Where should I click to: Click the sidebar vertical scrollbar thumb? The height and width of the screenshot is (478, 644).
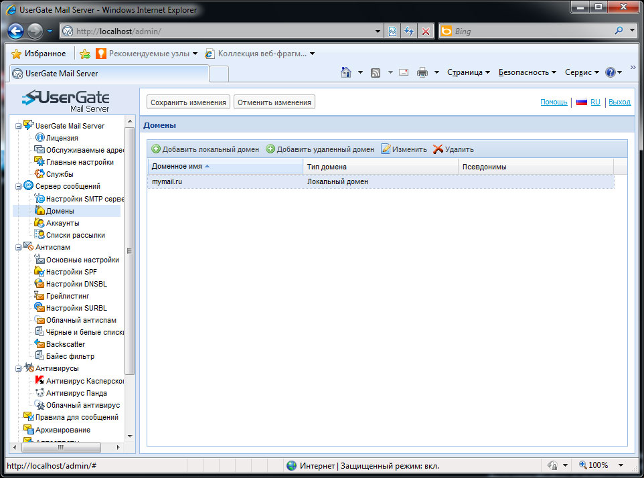(x=129, y=251)
